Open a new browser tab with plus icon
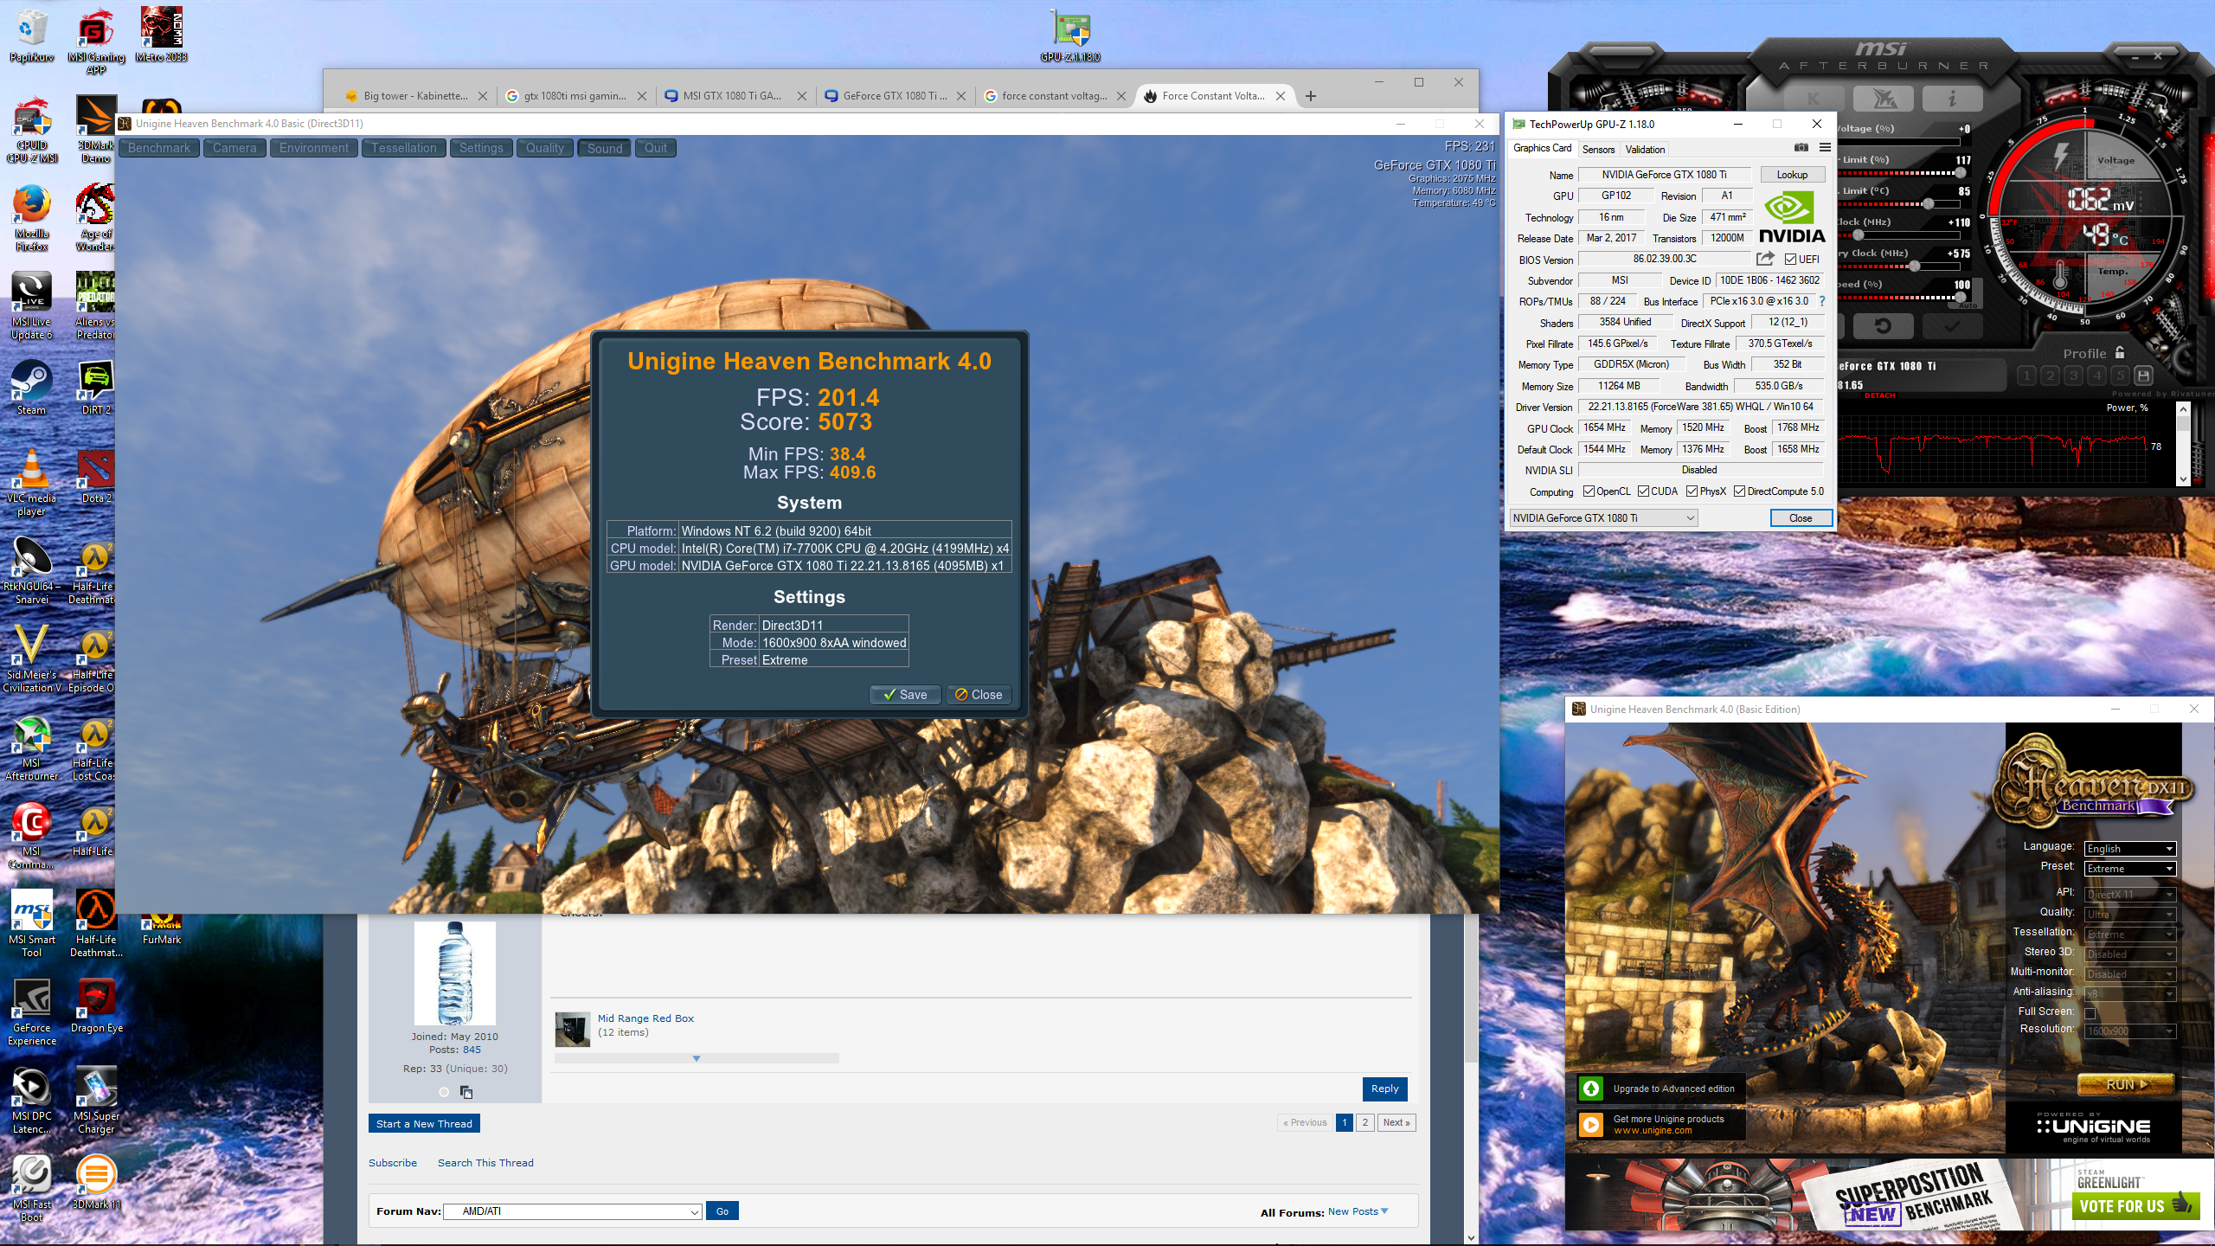This screenshot has height=1246, width=2215. [x=1311, y=96]
